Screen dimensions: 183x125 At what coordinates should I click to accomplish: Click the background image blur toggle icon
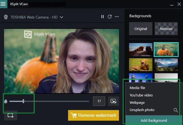pos(113,101)
